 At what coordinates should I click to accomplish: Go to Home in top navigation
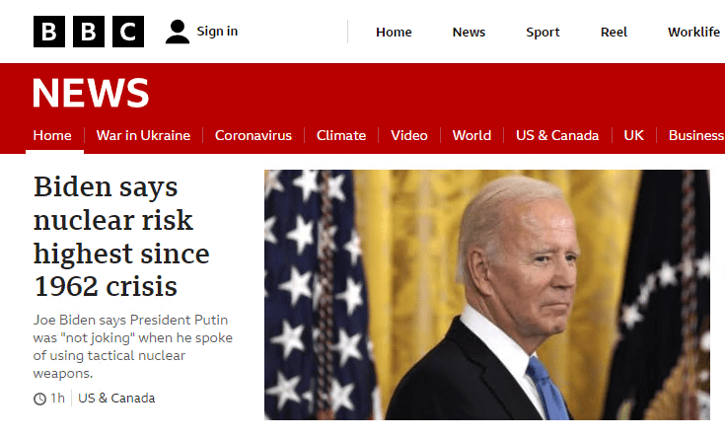pos(394,32)
